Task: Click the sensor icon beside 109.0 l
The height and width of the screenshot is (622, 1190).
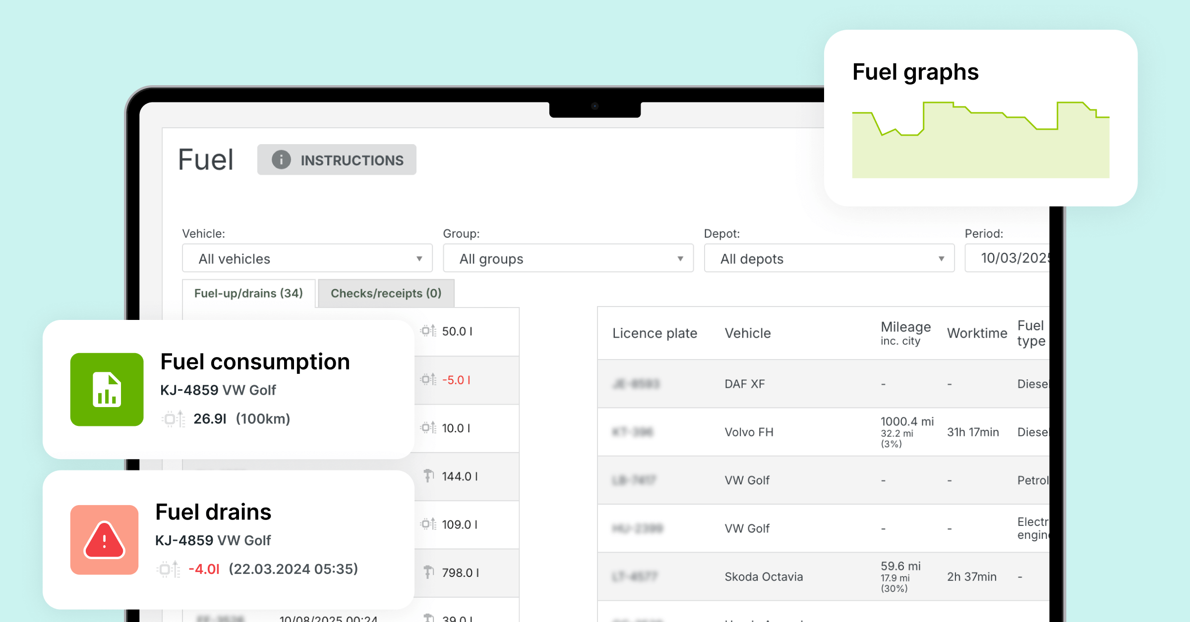Action: [428, 524]
